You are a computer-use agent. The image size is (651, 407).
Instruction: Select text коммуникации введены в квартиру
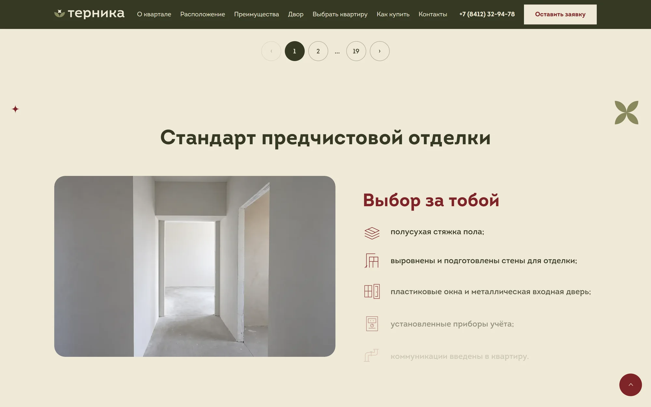[460, 356]
